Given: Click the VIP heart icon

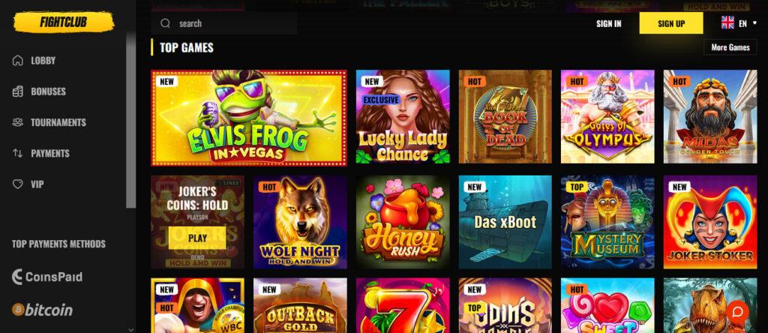Looking at the screenshot, I should 18,184.
